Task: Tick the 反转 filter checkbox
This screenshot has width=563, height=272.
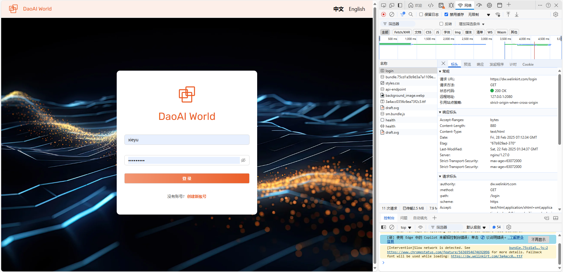Action: 441,24
